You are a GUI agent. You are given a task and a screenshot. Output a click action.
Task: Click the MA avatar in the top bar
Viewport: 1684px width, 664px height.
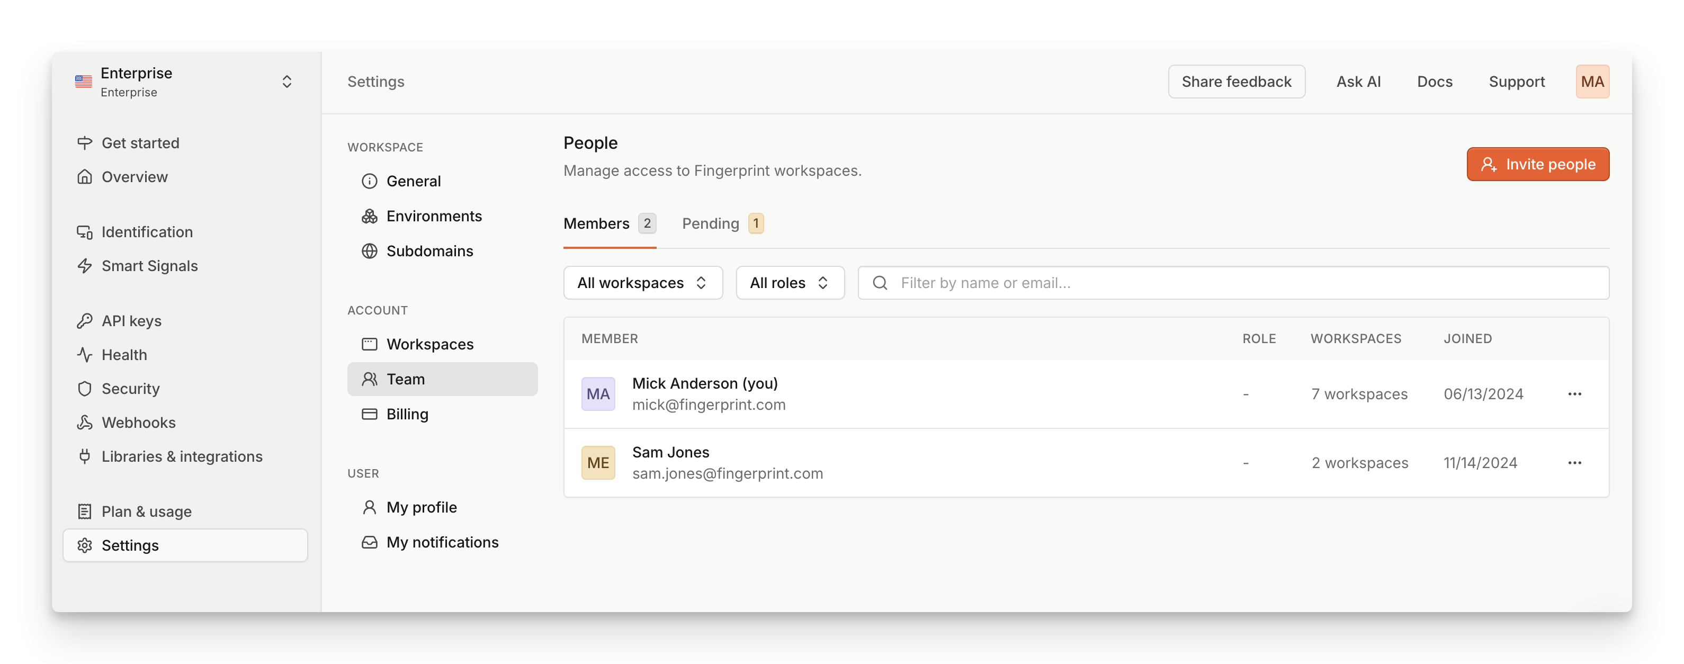1593,81
